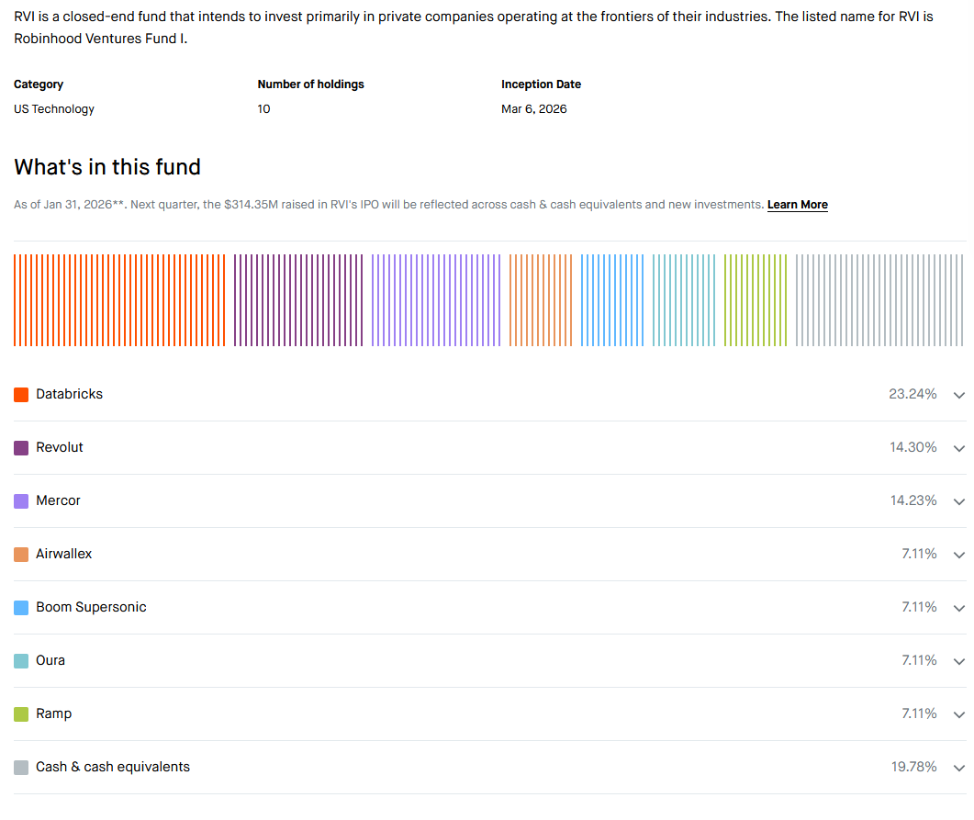Click the dark purple Revolut bar segment
974x820 pixels.
coord(298,300)
